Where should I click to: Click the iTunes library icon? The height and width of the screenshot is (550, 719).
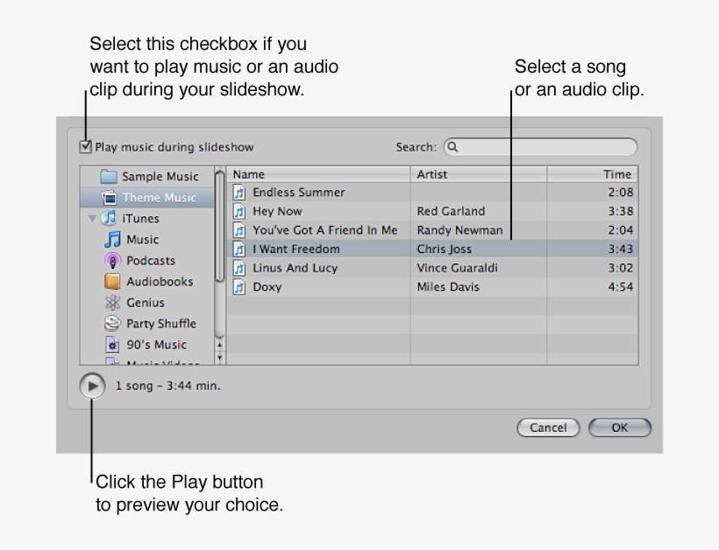click(x=109, y=218)
